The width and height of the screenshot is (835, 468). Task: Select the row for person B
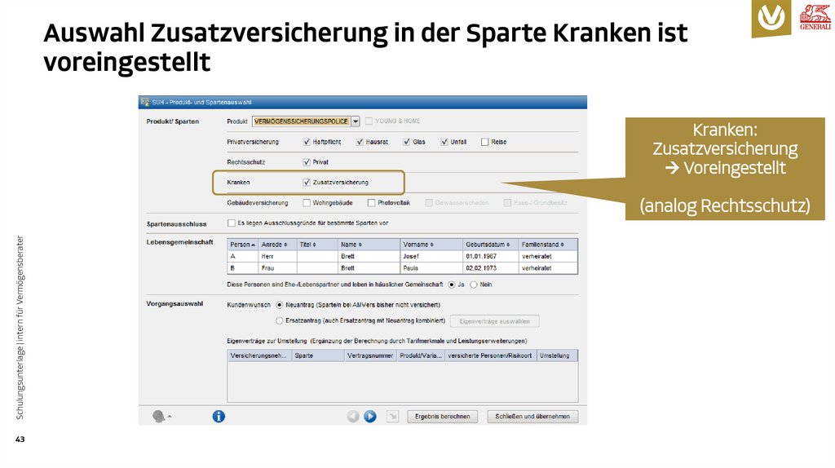(x=403, y=268)
